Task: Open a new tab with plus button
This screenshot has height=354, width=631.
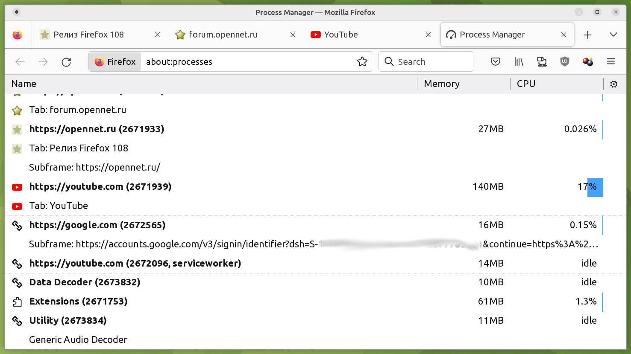Action: click(x=587, y=35)
